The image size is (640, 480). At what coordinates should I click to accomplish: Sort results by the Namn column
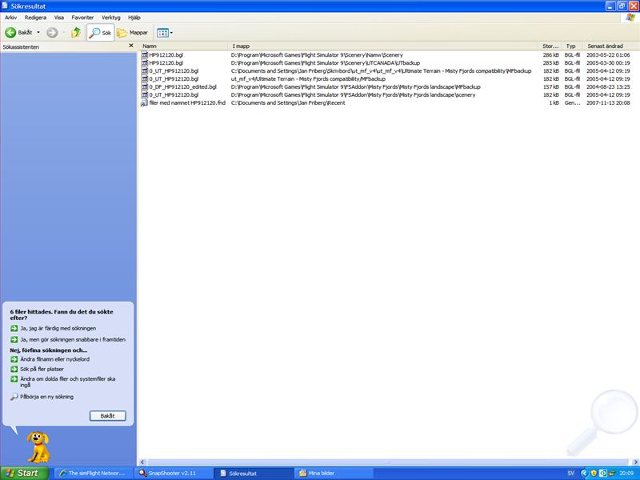click(x=184, y=46)
